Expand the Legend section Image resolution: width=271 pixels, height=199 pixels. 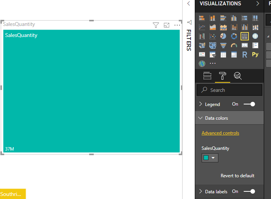point(200,104)
